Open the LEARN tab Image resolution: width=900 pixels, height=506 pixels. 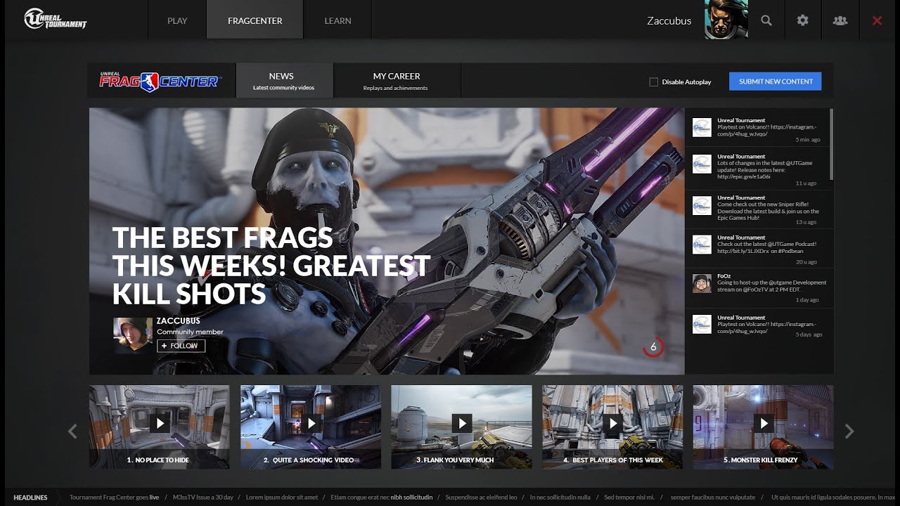(x=337, y=20)
